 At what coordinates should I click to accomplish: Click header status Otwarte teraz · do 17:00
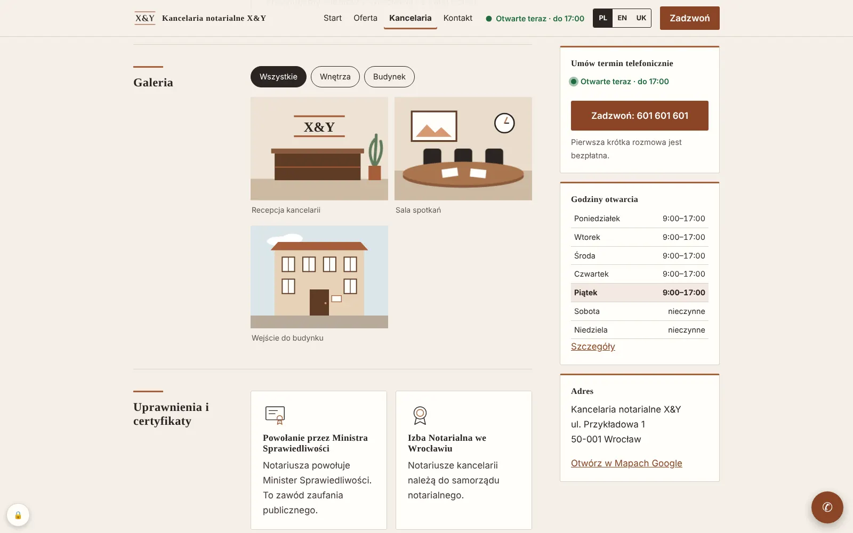click(x=535, y=19)
